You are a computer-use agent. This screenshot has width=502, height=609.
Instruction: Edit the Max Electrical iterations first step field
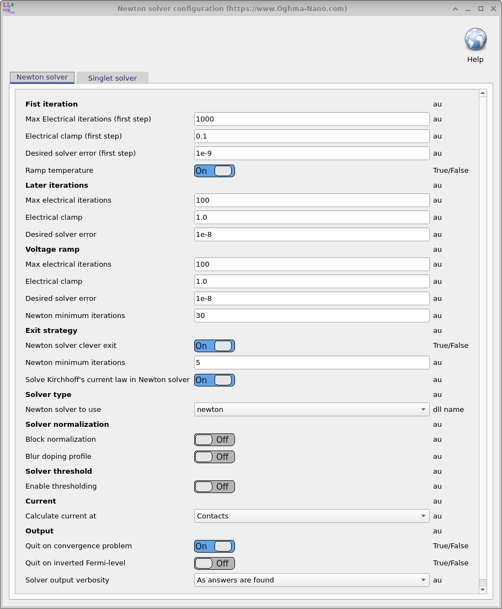pyautogui.click(x=311, y=119)
